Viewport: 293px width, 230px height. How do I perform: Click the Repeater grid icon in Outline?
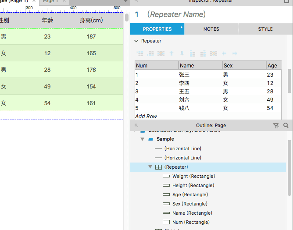coord(158,167)
